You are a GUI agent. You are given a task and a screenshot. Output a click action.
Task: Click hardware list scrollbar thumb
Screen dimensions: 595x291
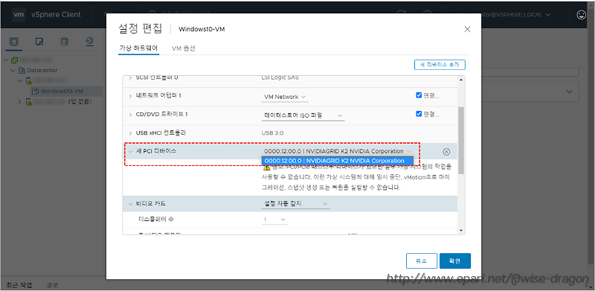coord(461,140)
